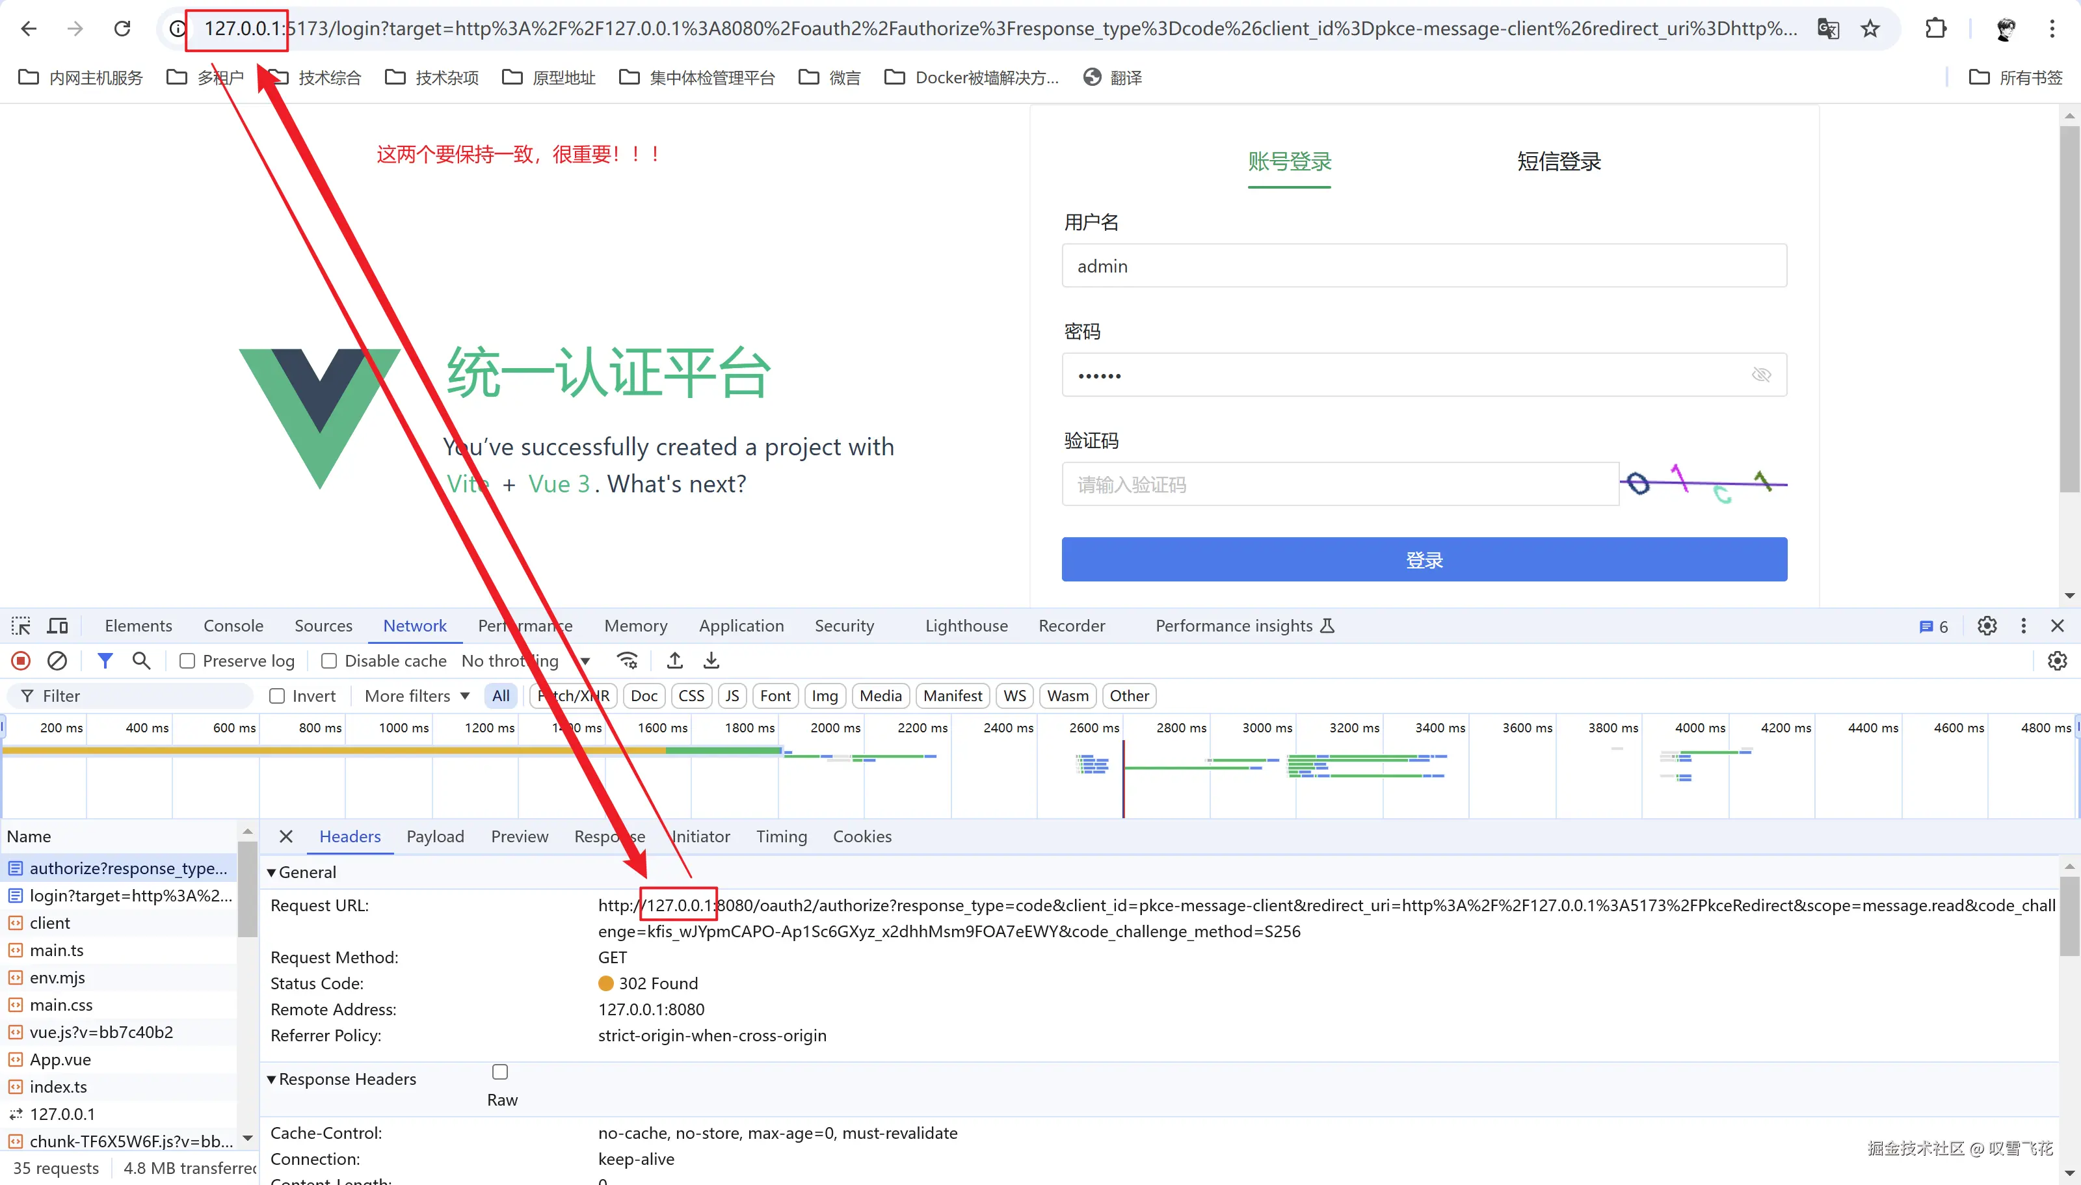The height and width of the screenshot is (1185, 2081).
Task: Show the 6 console issues badge
Action: pyautogui.click(x=1934, y=627)
